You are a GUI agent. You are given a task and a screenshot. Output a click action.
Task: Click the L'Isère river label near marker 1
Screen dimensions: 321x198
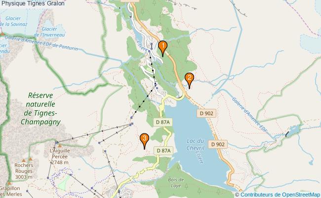142,46
